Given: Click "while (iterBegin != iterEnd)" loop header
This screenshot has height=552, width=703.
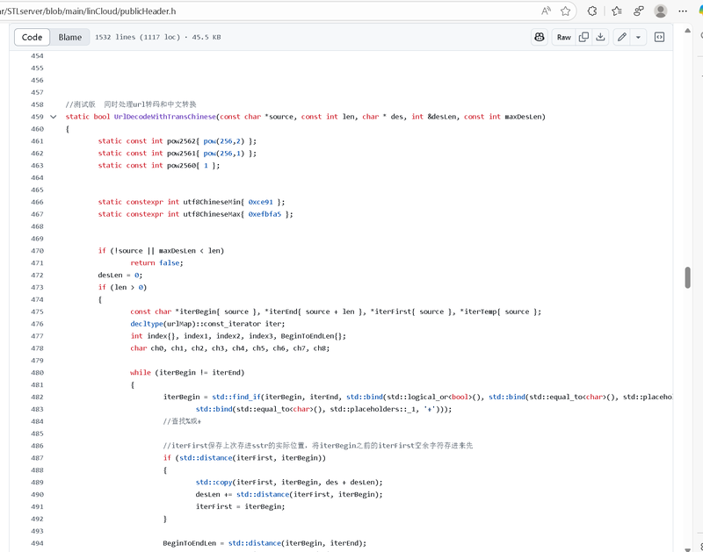Looking at the screenshot, I should (187, 372).
